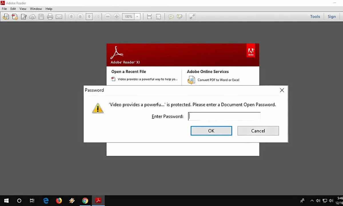343x206 pixels.
Task: Click the read mode expand icon
Action: [x=192, y=17]
